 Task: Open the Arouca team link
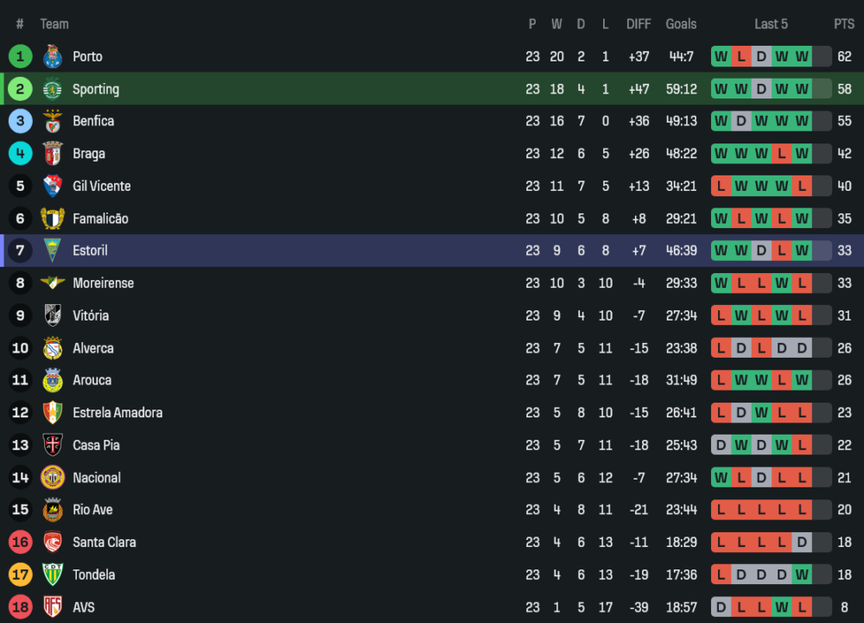tap(92, 380)
